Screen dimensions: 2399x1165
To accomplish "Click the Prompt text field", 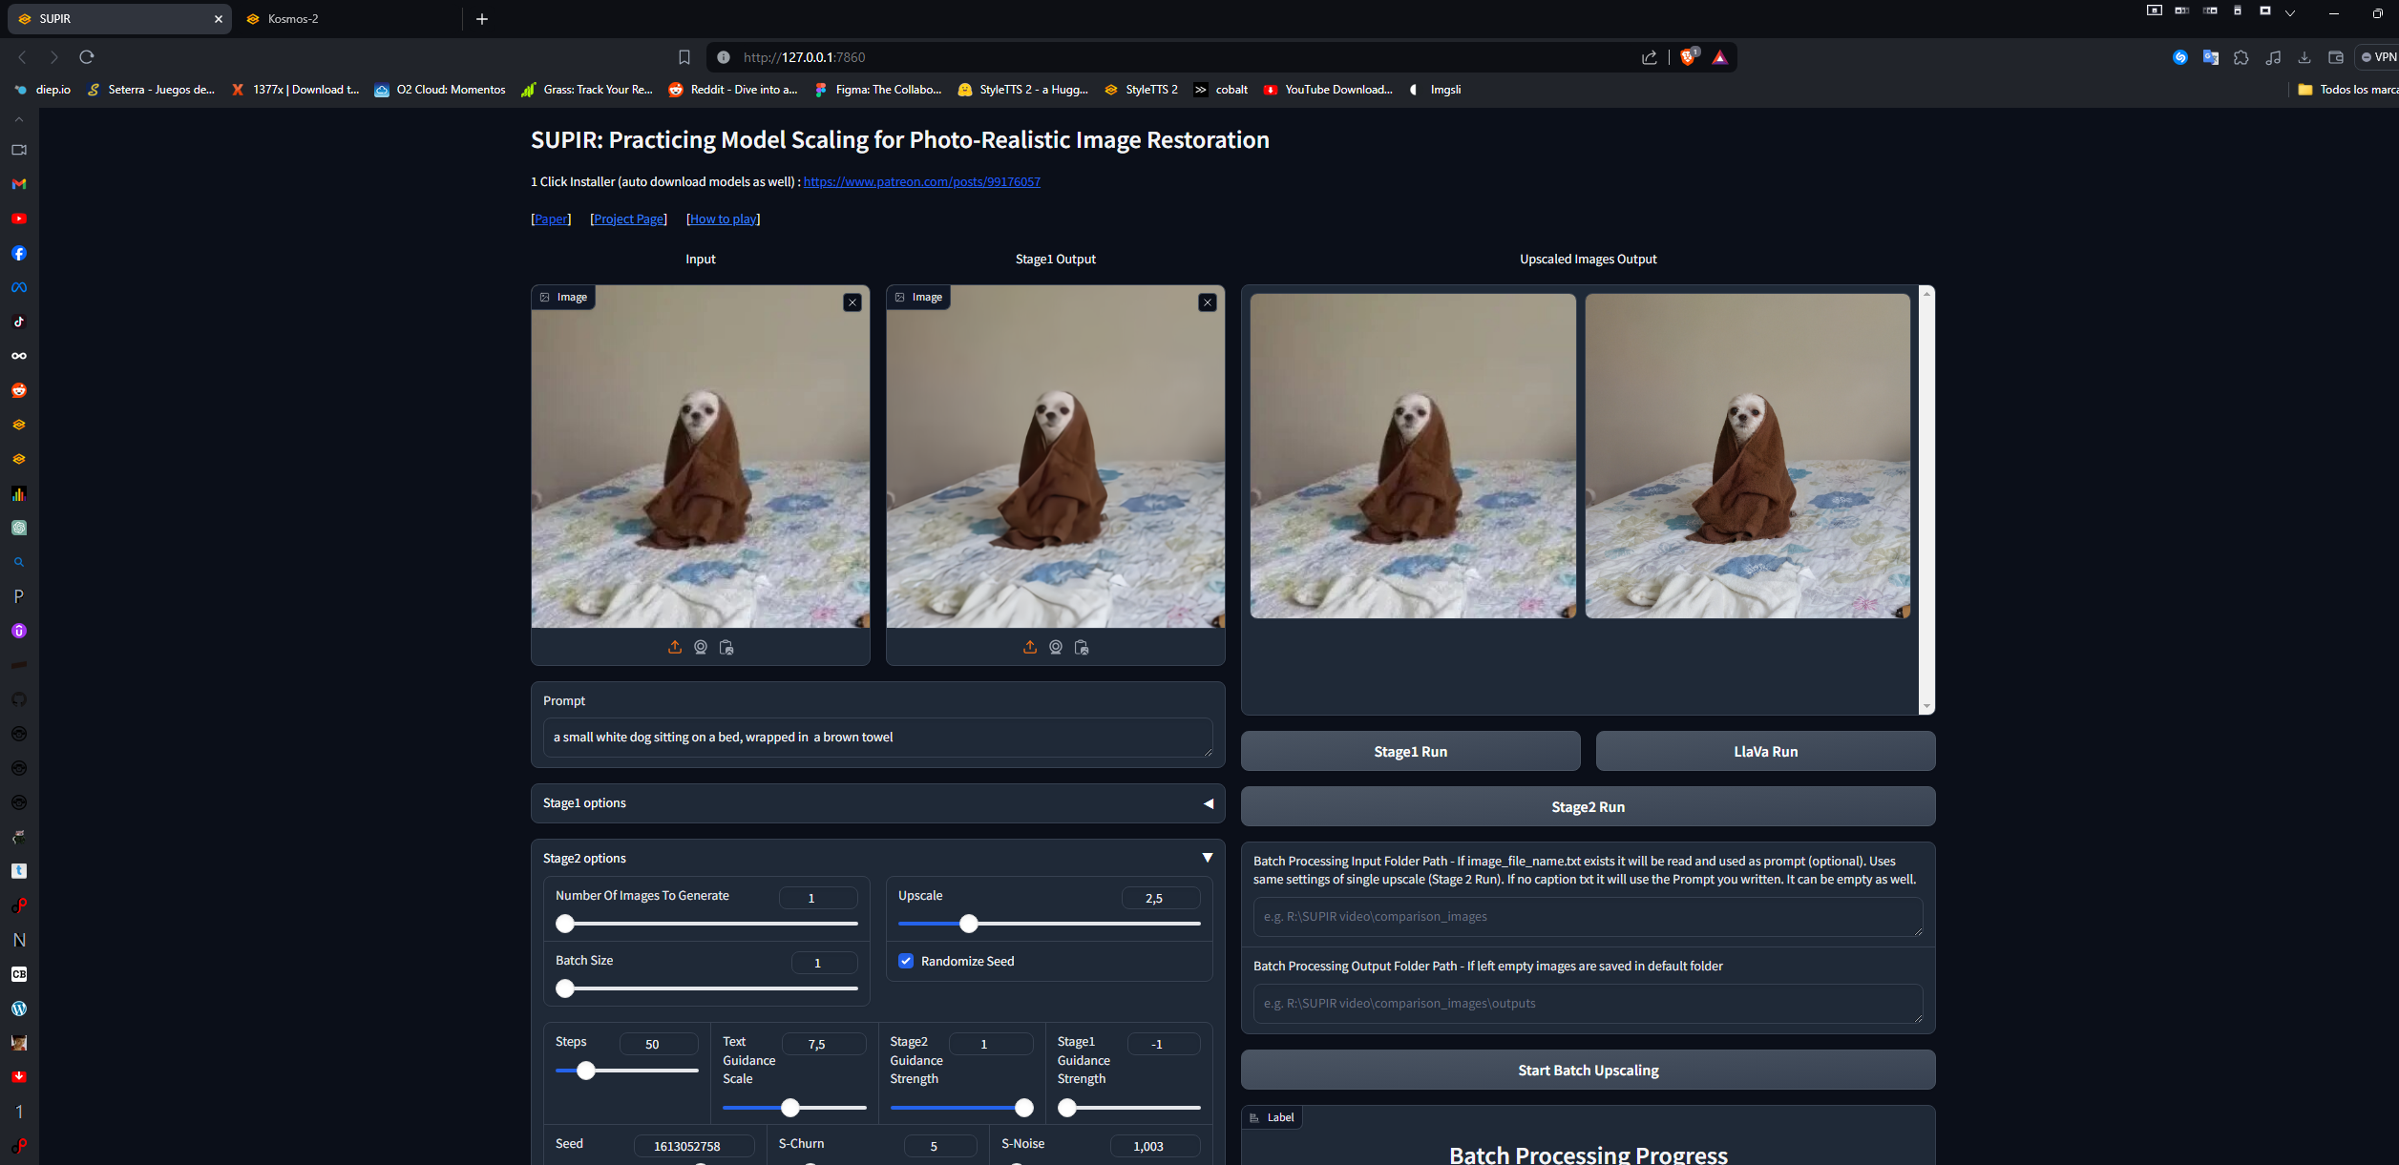I will point(876,737).
